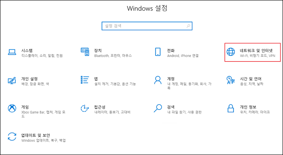The height and width of the screenshot is (155, 283).
Task: Click the '설치 제거, 기본값, 옵션 기능' description
Action: 115,84
